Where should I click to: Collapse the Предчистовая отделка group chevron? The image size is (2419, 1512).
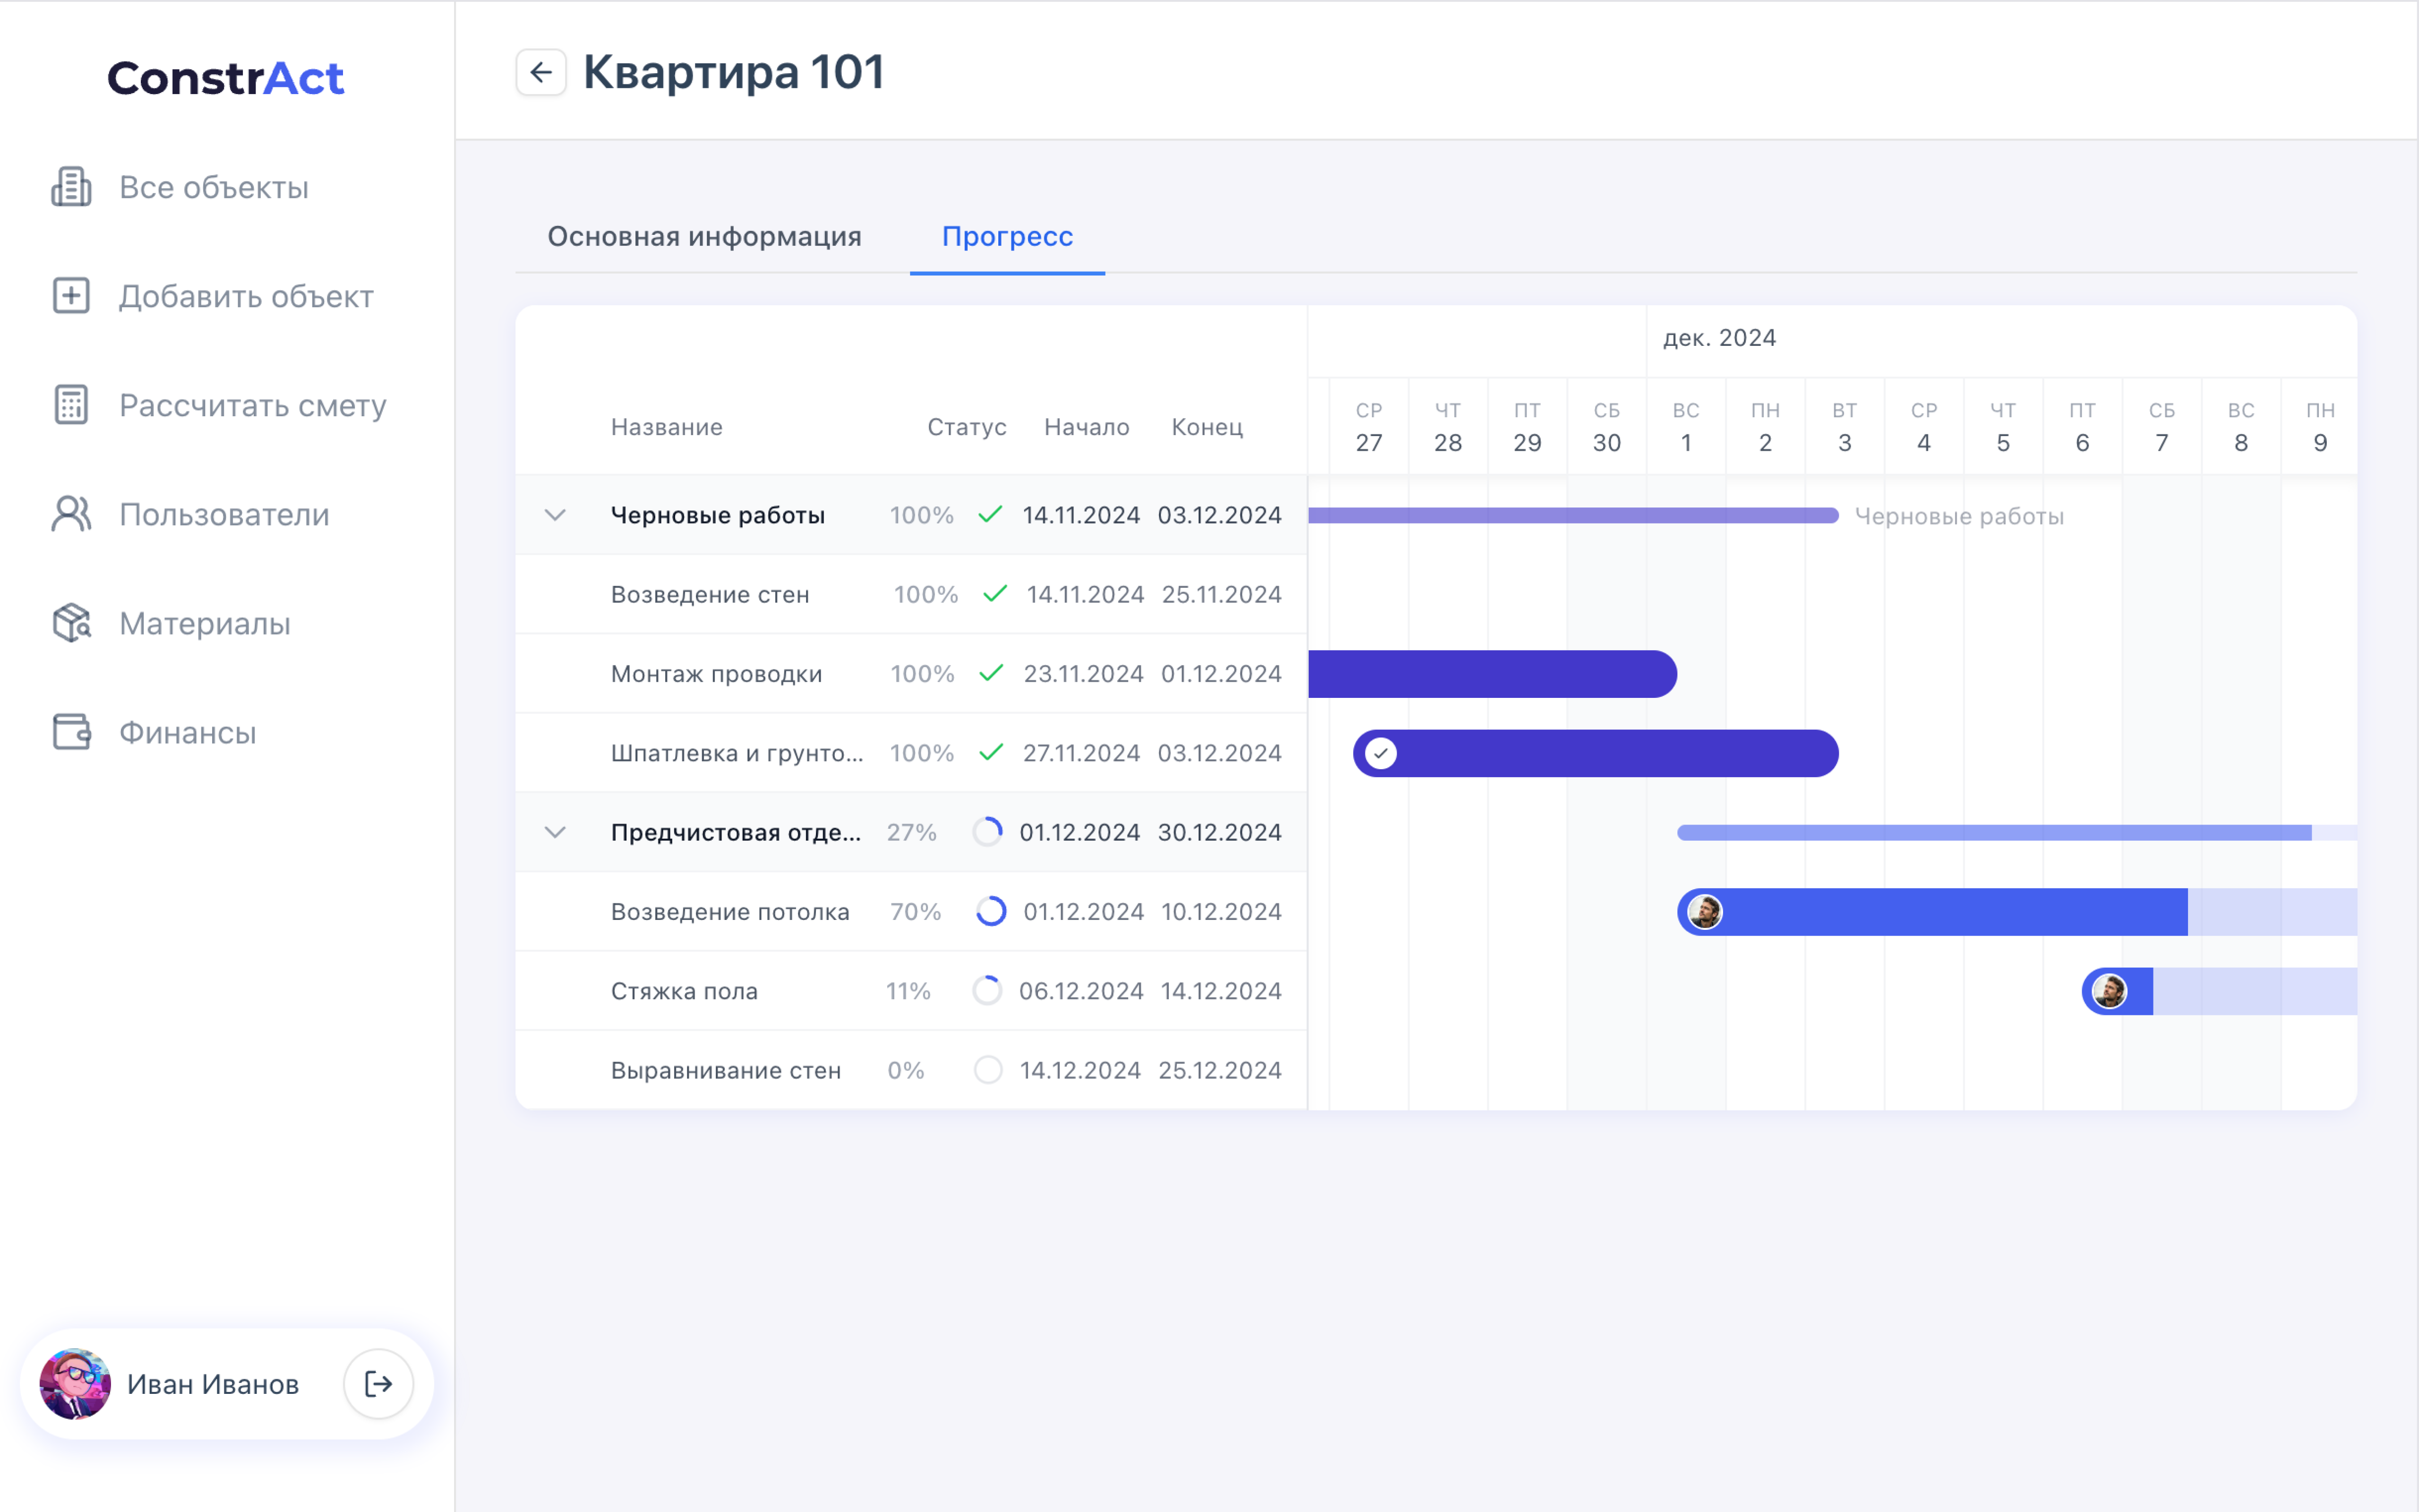[x=555, y=832]
